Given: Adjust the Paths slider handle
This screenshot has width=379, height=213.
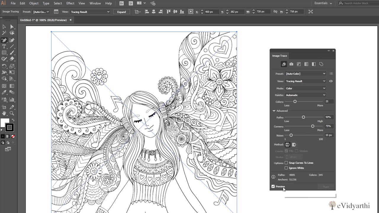Looking at the screenshot, I should [x=303, y=117].
